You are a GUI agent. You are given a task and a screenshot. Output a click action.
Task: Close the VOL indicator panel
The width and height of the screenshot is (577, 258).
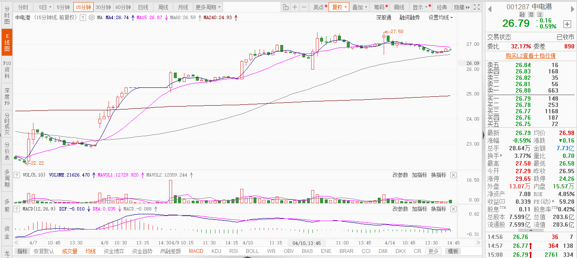pyautogui.click(x=453, y=175)
